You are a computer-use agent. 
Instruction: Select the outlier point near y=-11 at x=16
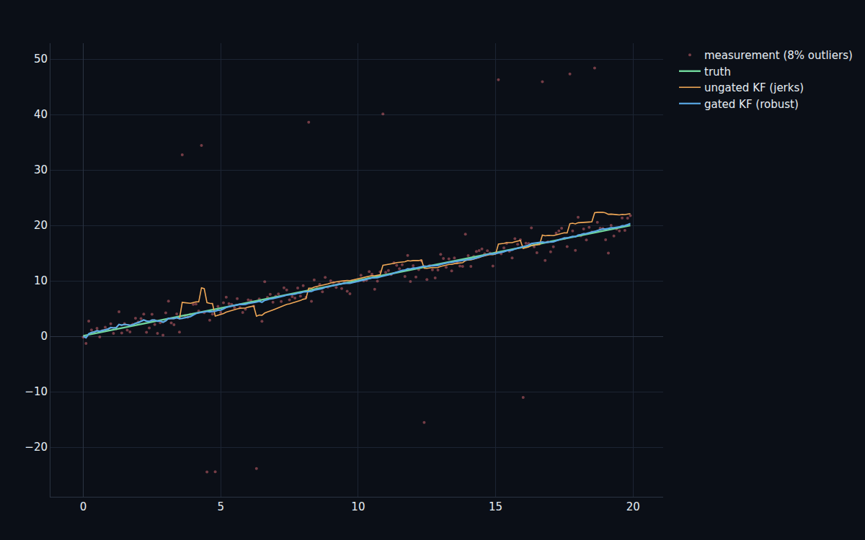[x=523, y=397]
